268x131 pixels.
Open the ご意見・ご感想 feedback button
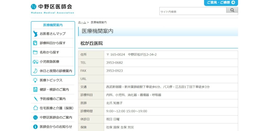[221, 3]
